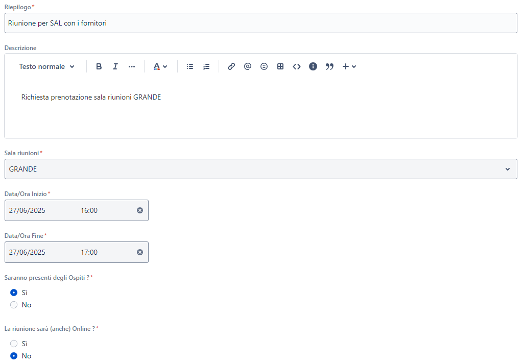This screenshot has height=364, width=524.
Task: Enable Sì for La riunione sarà anche Online
Action: click(14, 343)
